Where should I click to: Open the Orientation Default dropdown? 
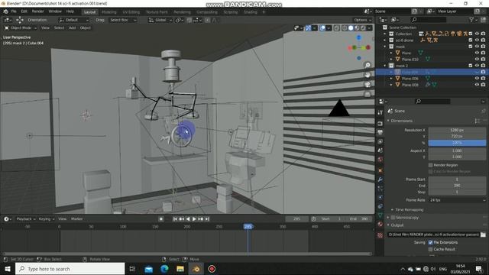74,20
